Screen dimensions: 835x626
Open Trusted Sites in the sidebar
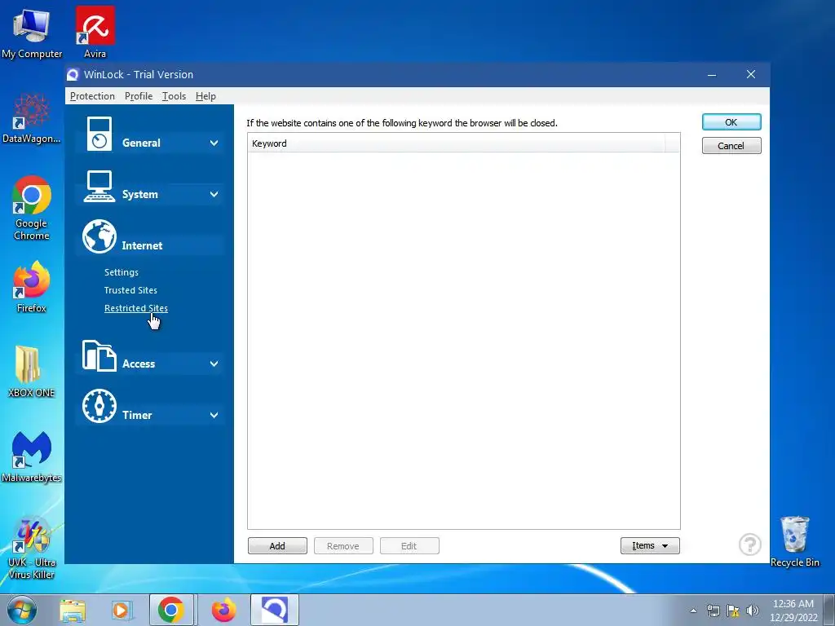point(130,290)
